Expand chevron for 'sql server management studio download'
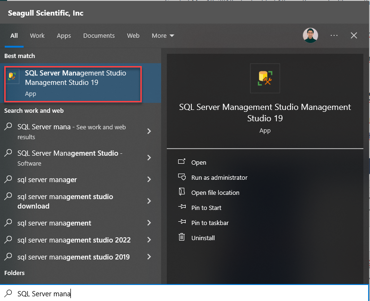The height and width of the screenshot is (301, 370). [149, 201]
